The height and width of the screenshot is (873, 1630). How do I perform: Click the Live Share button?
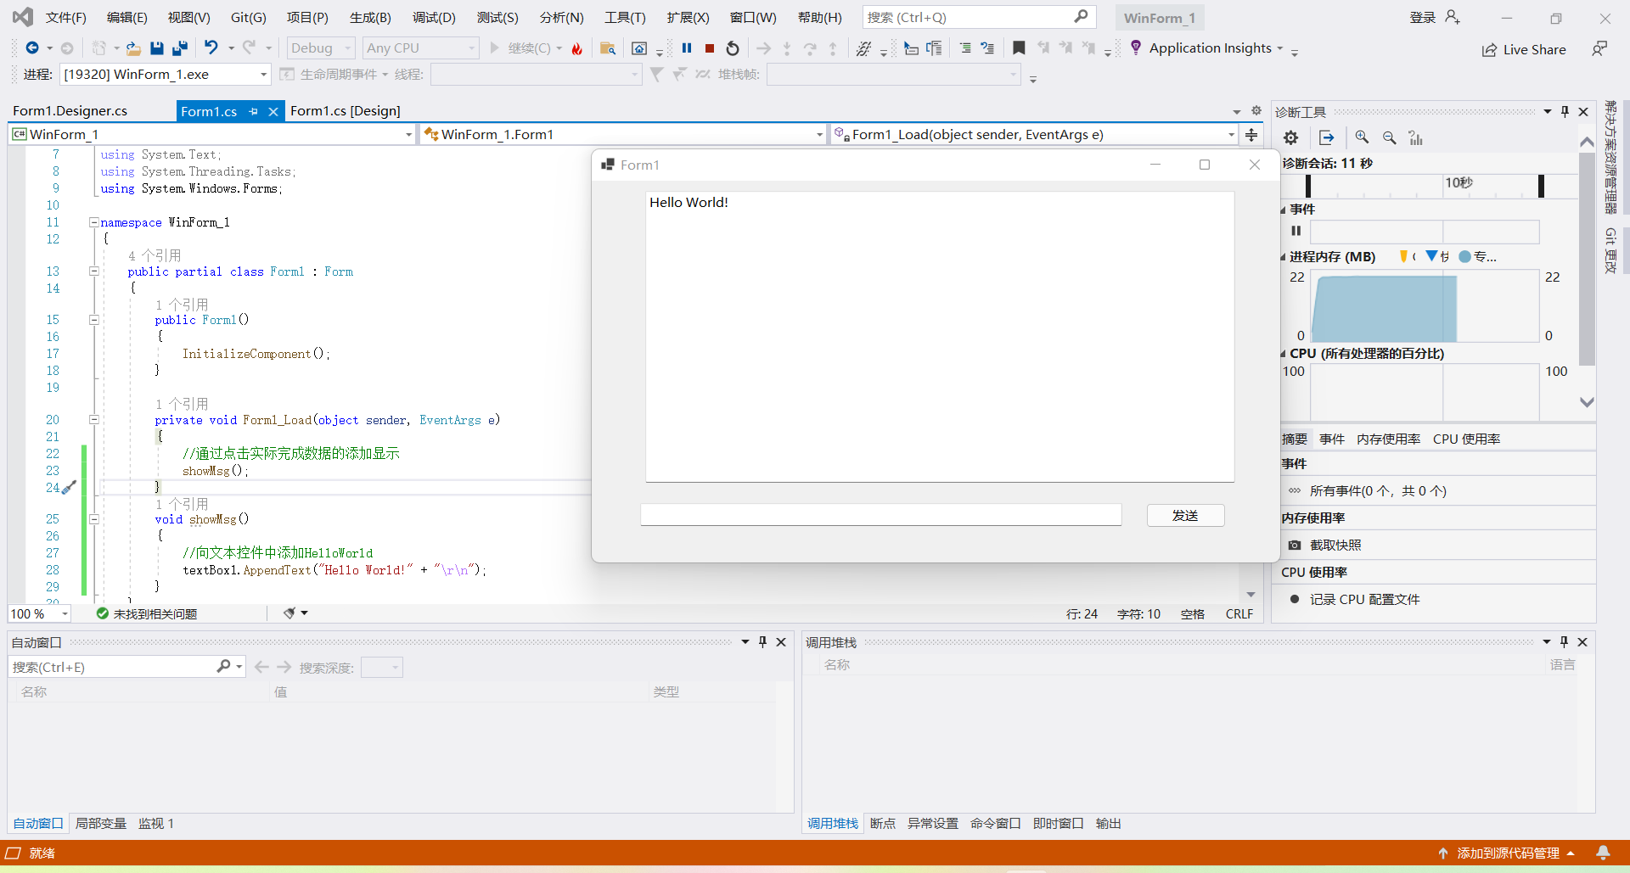click(1524, 50)
